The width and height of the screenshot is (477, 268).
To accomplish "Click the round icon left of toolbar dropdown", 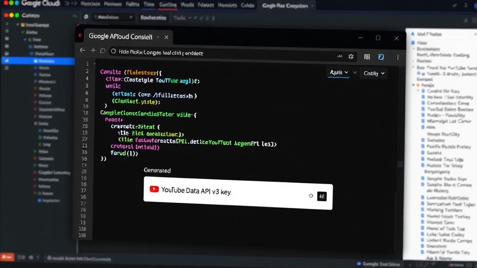I will 86,17.
